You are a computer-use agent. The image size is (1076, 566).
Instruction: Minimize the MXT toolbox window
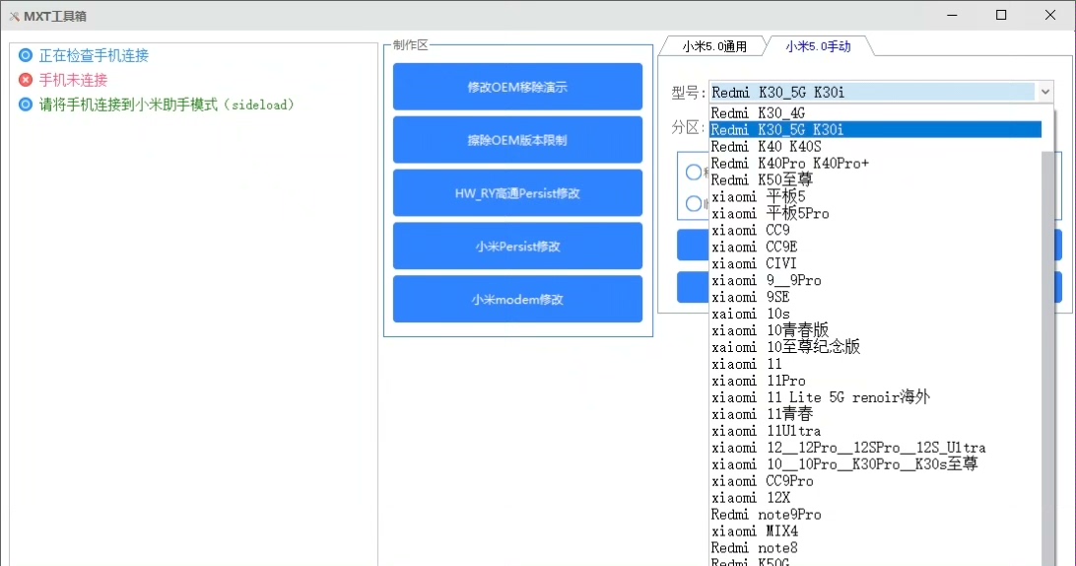(x=953, y=15)
